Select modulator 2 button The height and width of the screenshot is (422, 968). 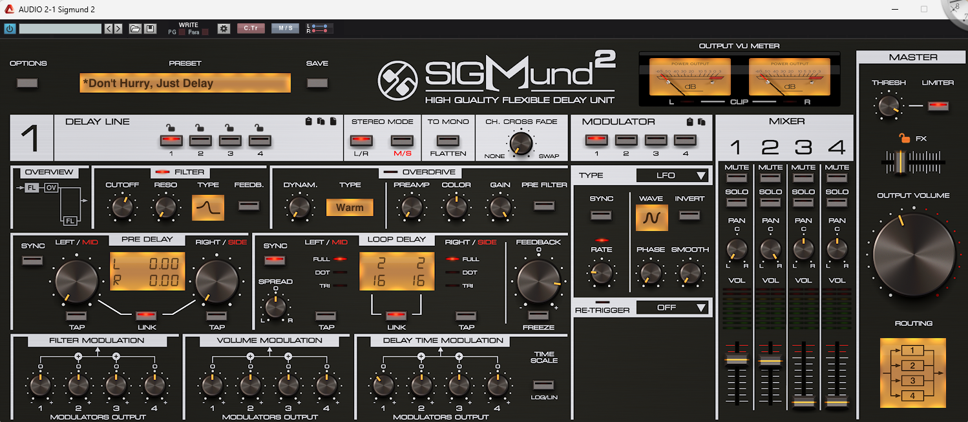point(626,139)
